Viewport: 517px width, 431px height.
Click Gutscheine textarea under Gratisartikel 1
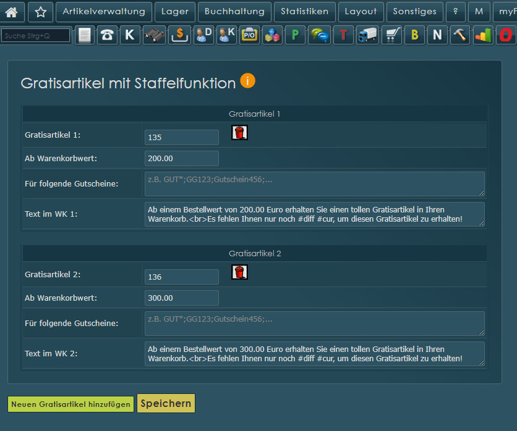[x=315, y=184]
